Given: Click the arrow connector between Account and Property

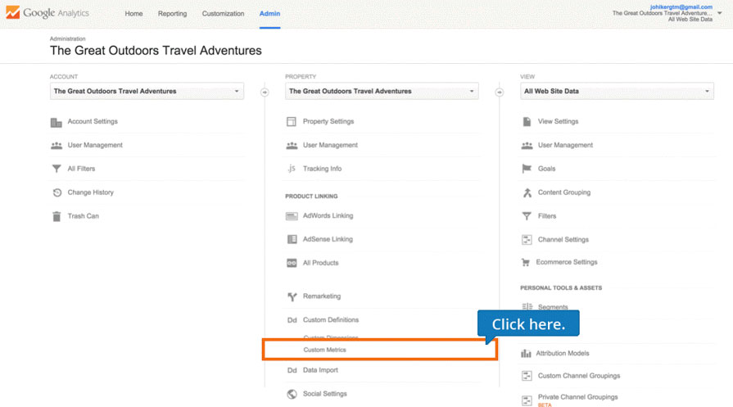Looking at the screenshot, I should click(x=265, y=92).
